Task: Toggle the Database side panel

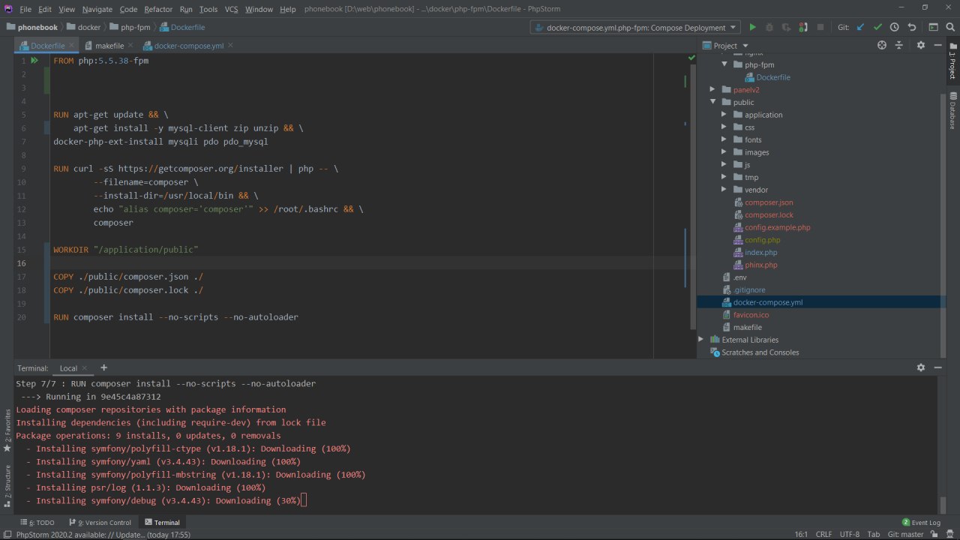Action: [953, 111]
